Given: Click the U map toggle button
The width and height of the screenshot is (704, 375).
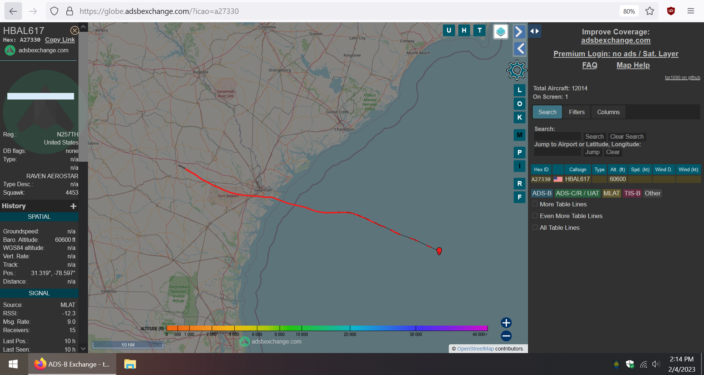Looking at the screenshot, I should pos(449,30).
